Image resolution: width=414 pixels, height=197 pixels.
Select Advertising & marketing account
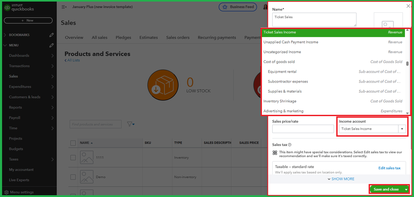click(x=333, y=111)
